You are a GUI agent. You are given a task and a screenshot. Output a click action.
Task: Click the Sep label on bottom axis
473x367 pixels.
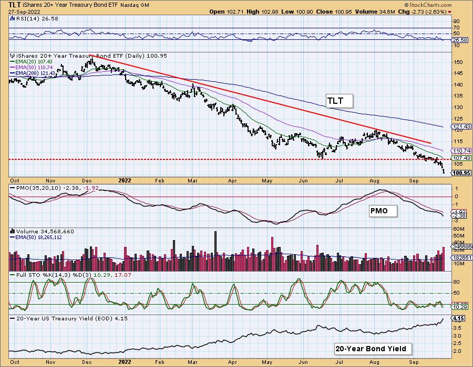414,362
